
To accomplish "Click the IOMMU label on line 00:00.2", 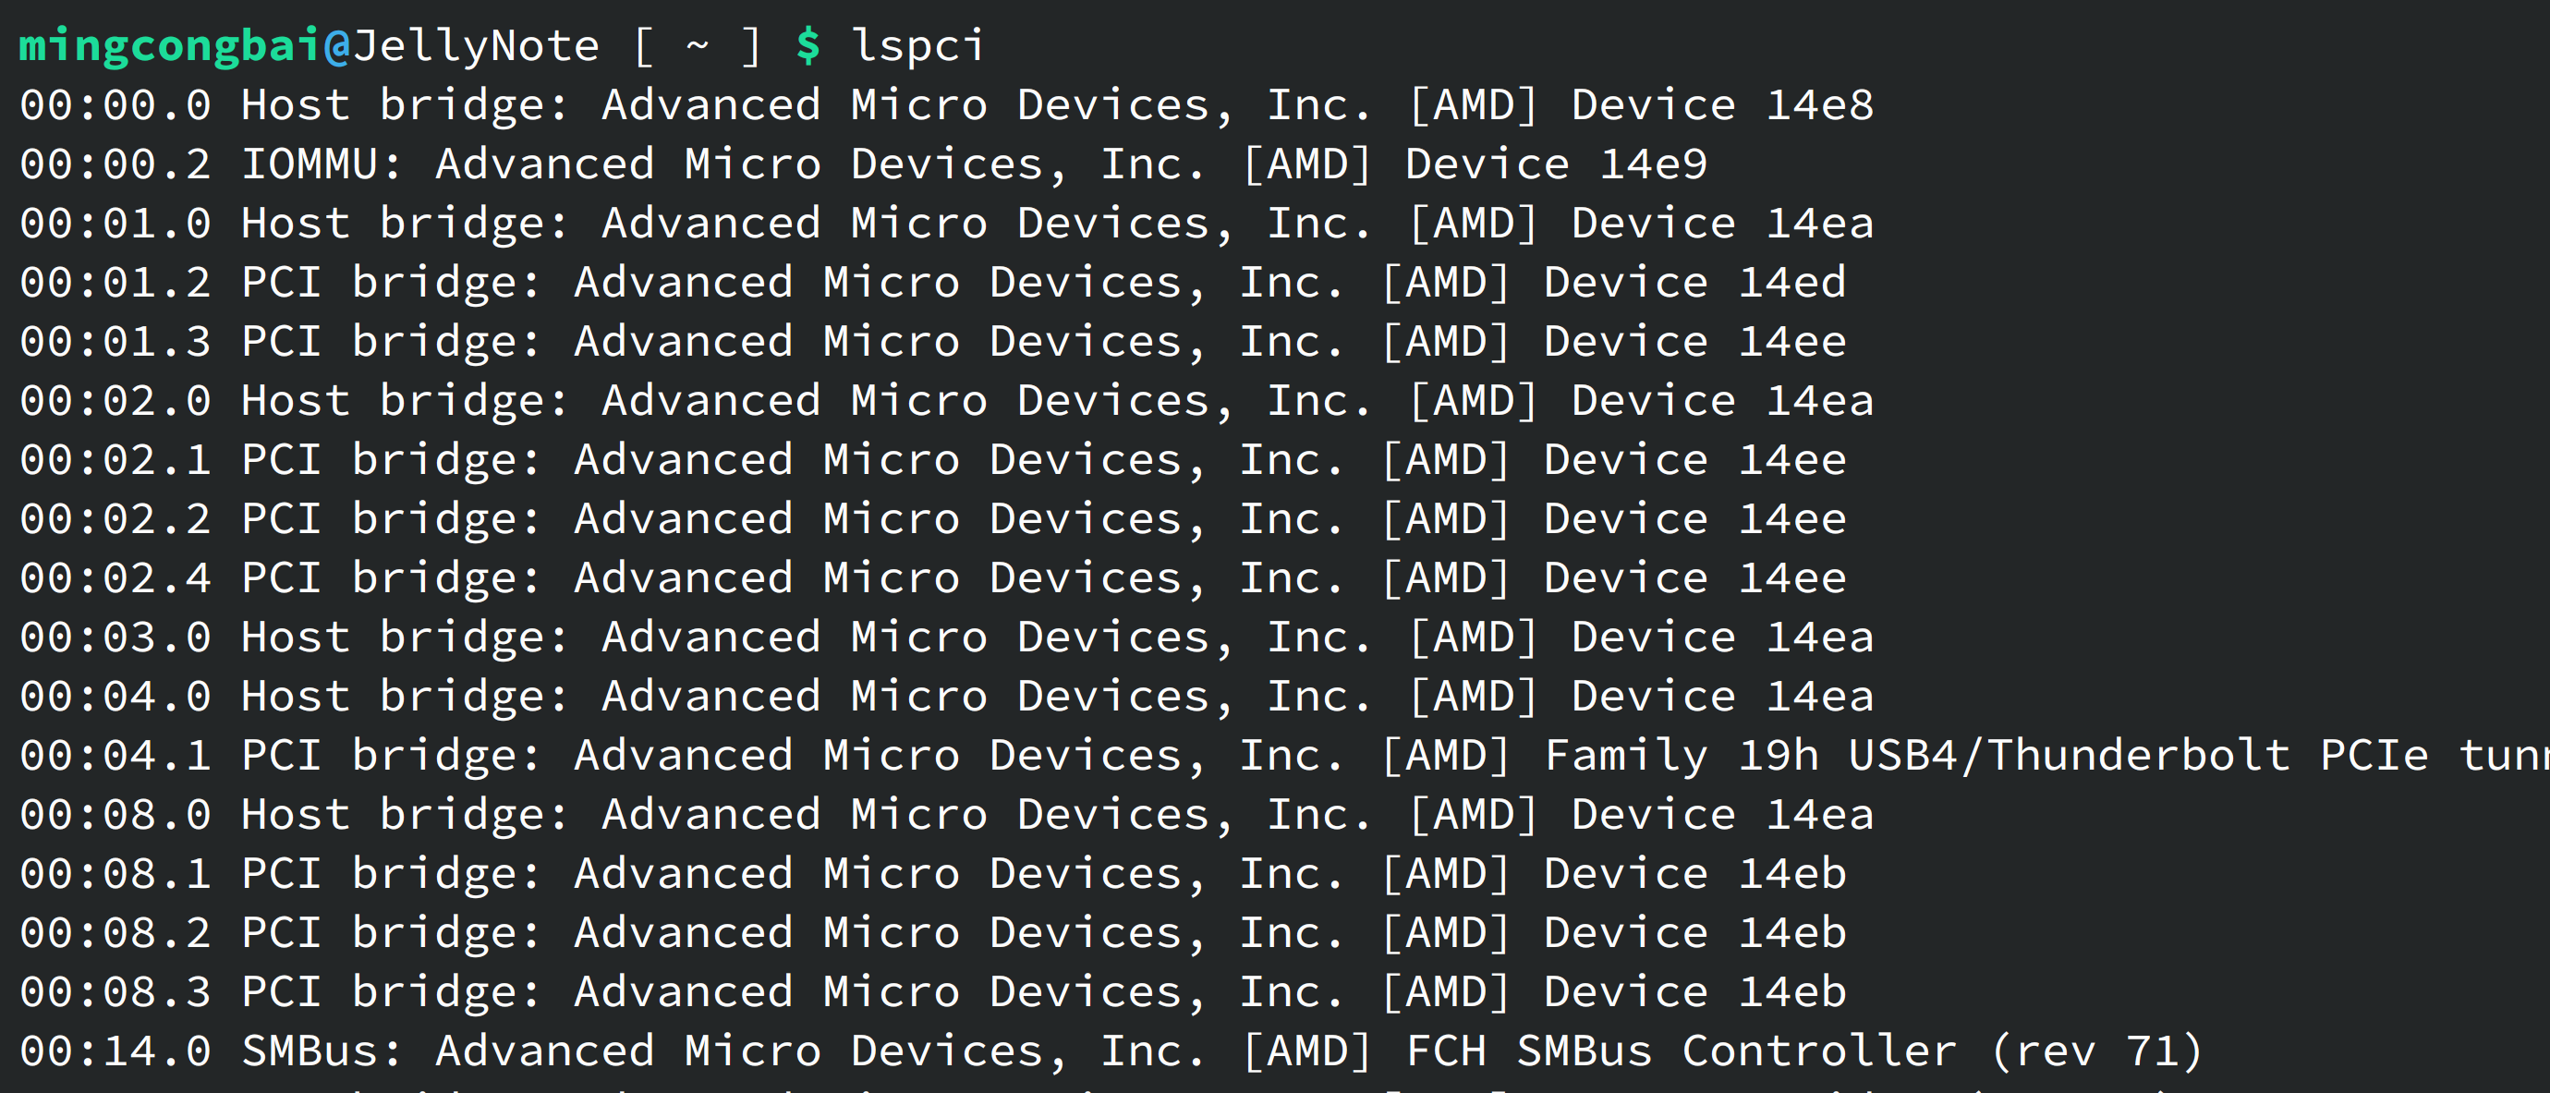I will pyautogui.click(x=309, y=164).
